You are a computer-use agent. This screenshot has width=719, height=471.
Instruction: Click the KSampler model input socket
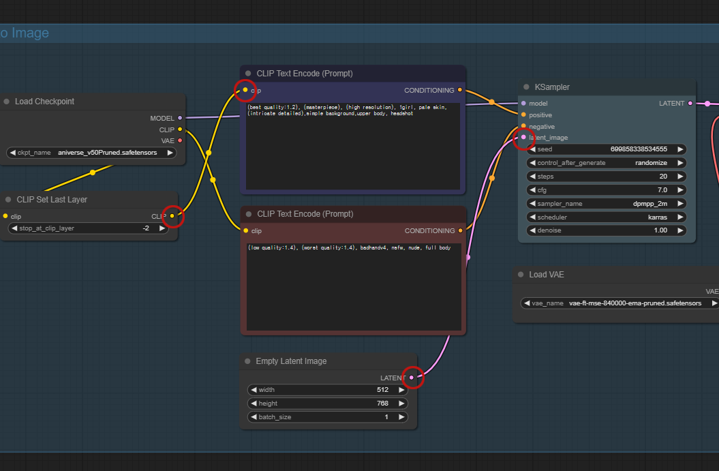[523, 103]
